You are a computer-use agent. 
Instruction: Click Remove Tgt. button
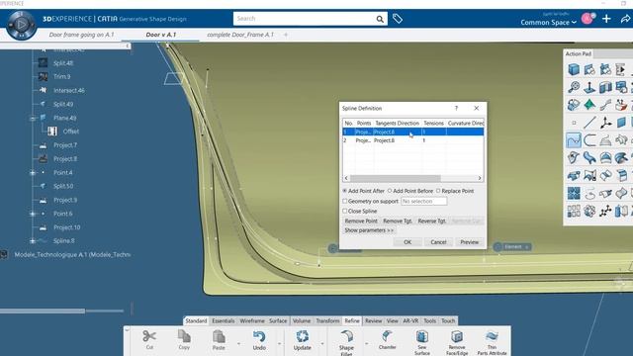pos(398,221)
